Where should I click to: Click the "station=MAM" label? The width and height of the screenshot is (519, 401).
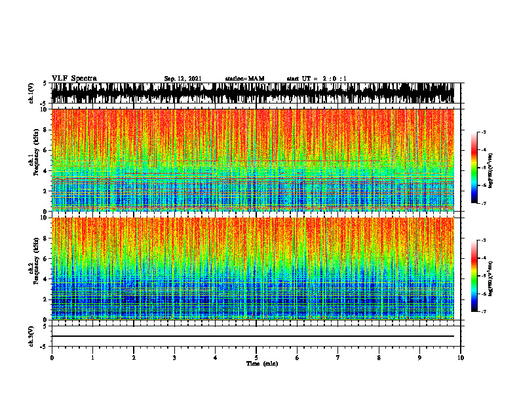[244, 79]
